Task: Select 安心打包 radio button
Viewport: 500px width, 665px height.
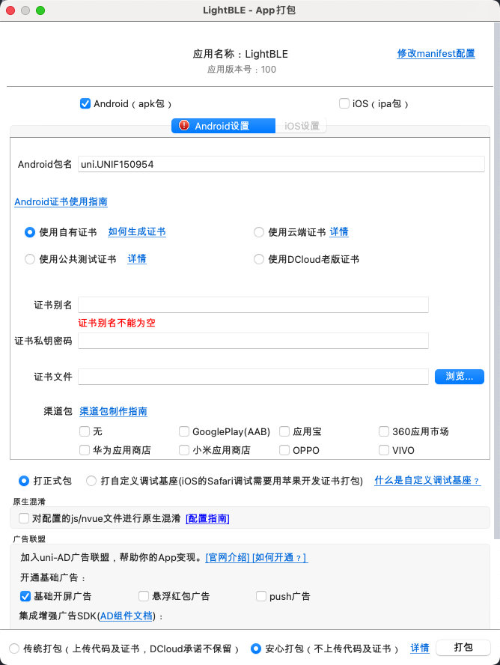Action: pyautogui.click(x=255, y=649)
